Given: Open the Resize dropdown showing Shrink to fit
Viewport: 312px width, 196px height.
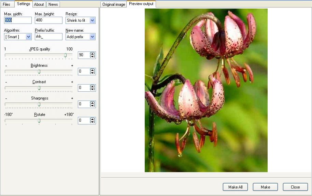Looking at the screenshot, I should [x=80, y=20].
